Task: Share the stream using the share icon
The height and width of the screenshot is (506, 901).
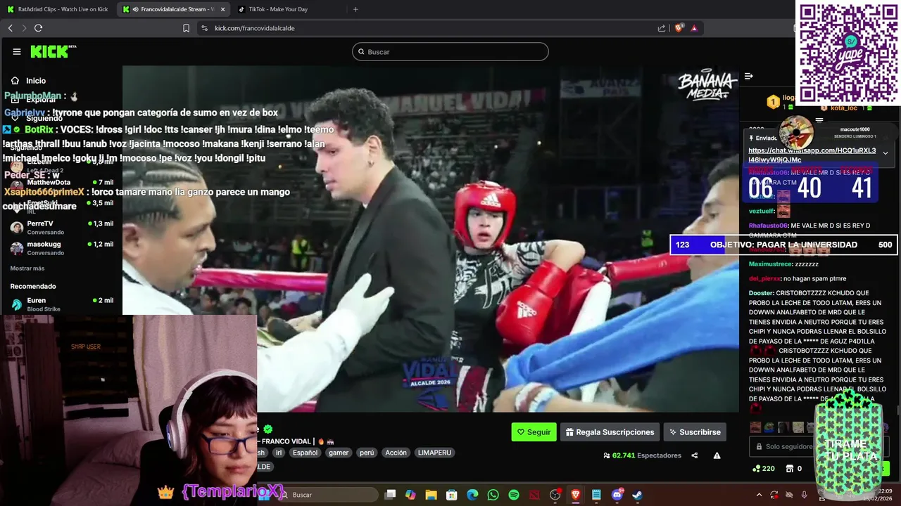Action: pyautogui.click(x=695, y=455)
